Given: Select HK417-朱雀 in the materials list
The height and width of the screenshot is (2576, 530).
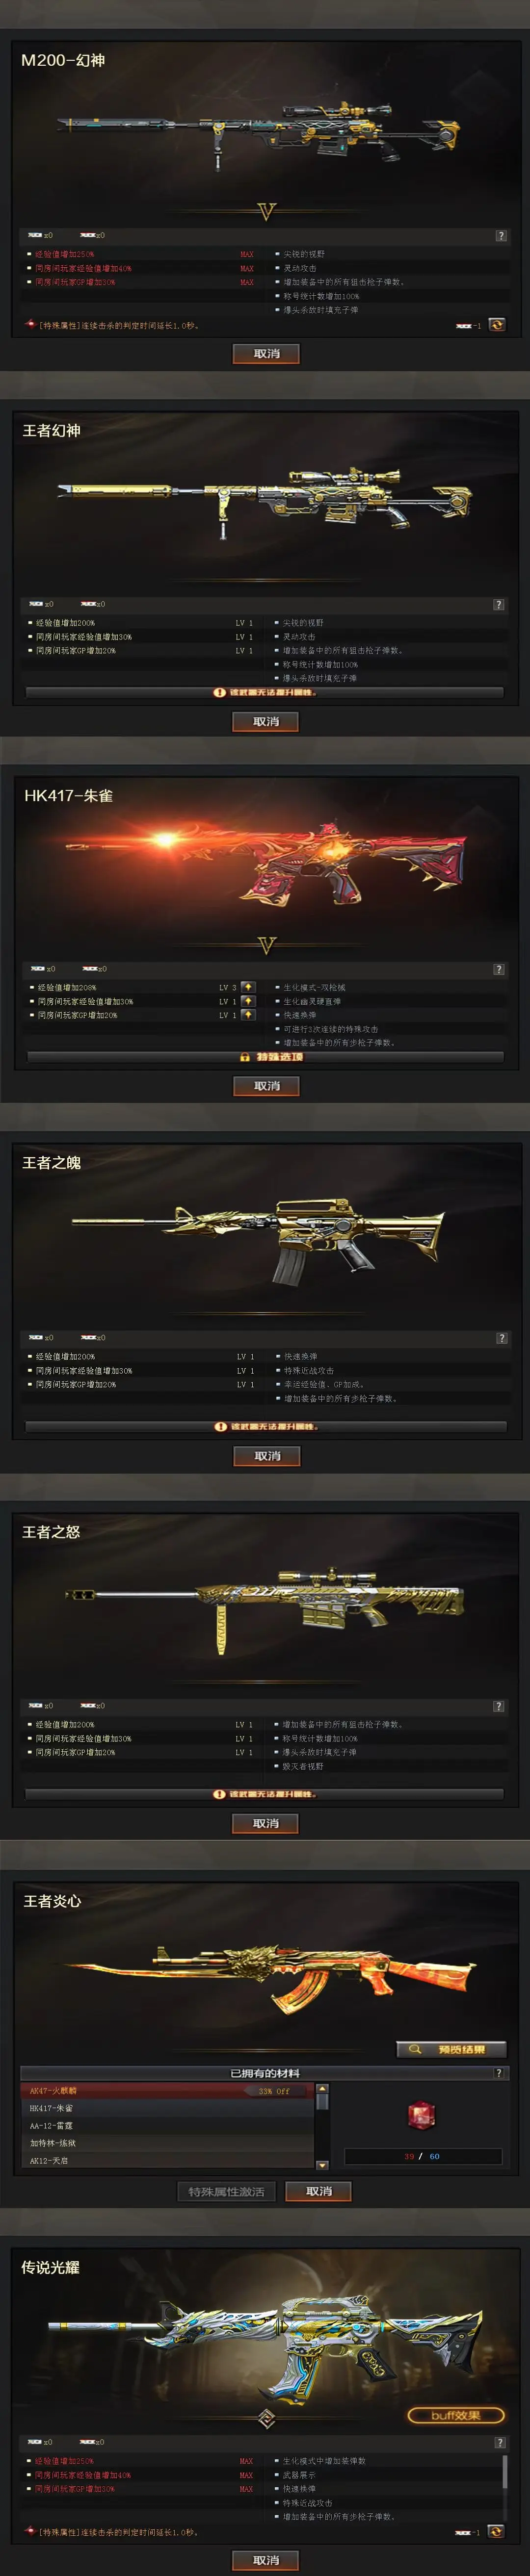Looking at the screenshot, I should tap(167, 2108).
